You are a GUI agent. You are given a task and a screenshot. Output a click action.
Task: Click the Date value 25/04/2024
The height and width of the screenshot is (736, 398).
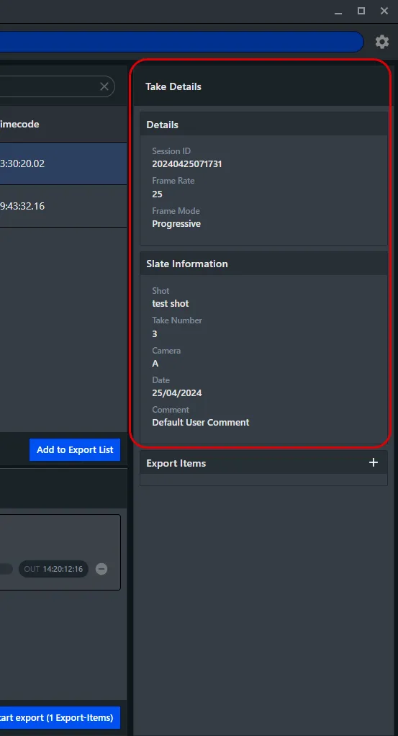coord(177,393)
